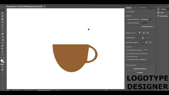Screen dimensions: 169x95
Task: Select the Gradient tool
Action: 2,40
